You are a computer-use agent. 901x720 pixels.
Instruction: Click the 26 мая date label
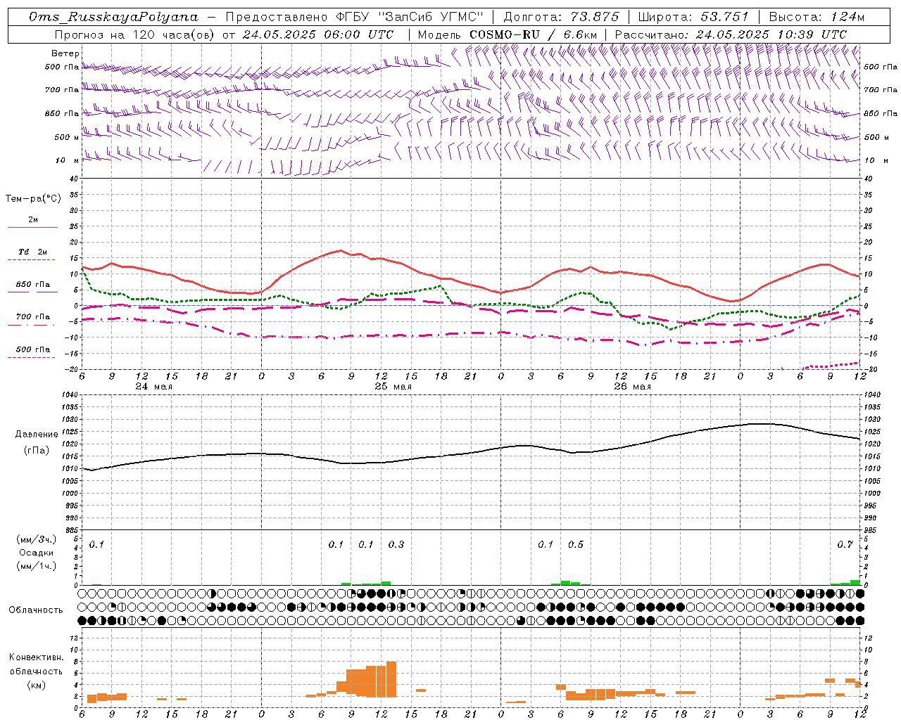point(632,387)
